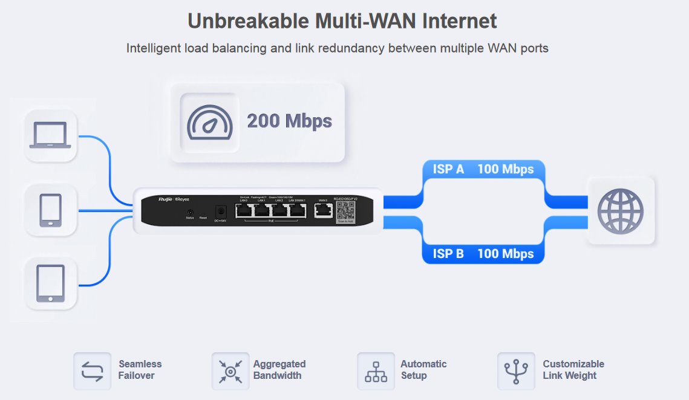Click the Customizable Link Weight label

pos(573,370)
